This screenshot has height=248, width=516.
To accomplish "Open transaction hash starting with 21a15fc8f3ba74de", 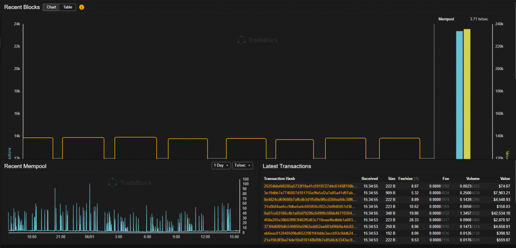I will [x=310, y=240].
